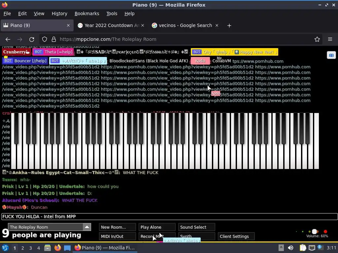Close the vecinos Google Search tab
This screenshot has height=253, width=338.
[217, 25]
